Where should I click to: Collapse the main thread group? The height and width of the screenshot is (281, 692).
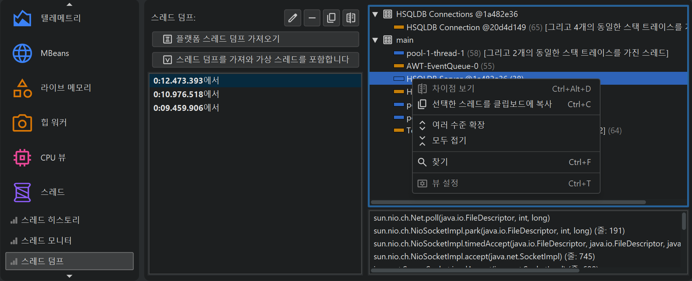375,40
